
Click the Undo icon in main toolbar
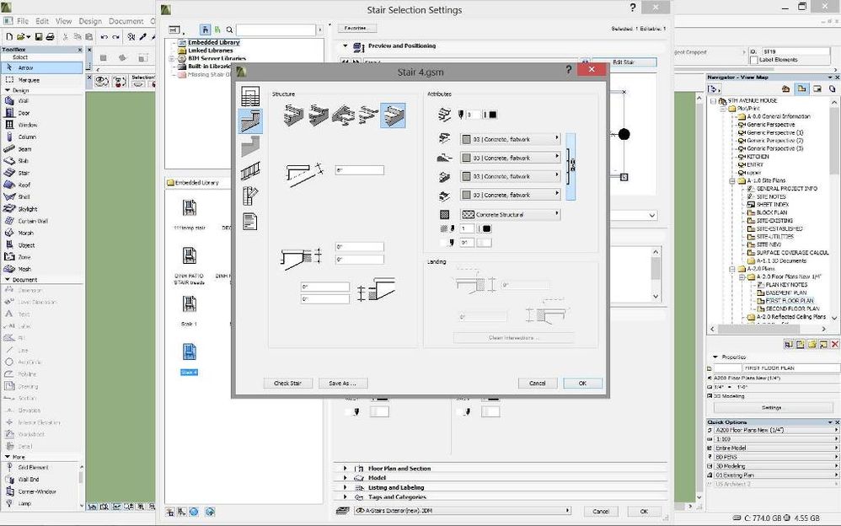coord(104,36)
